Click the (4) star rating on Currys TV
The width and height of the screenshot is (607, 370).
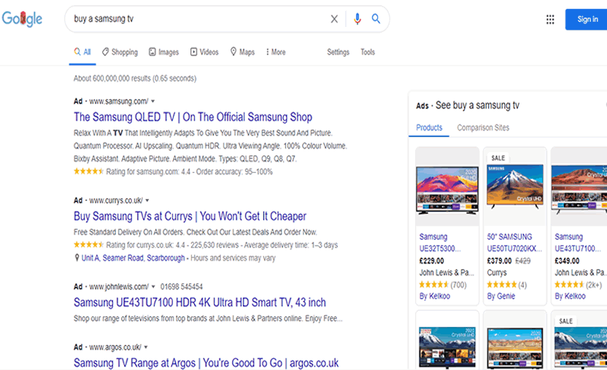(x=507, y=285)
